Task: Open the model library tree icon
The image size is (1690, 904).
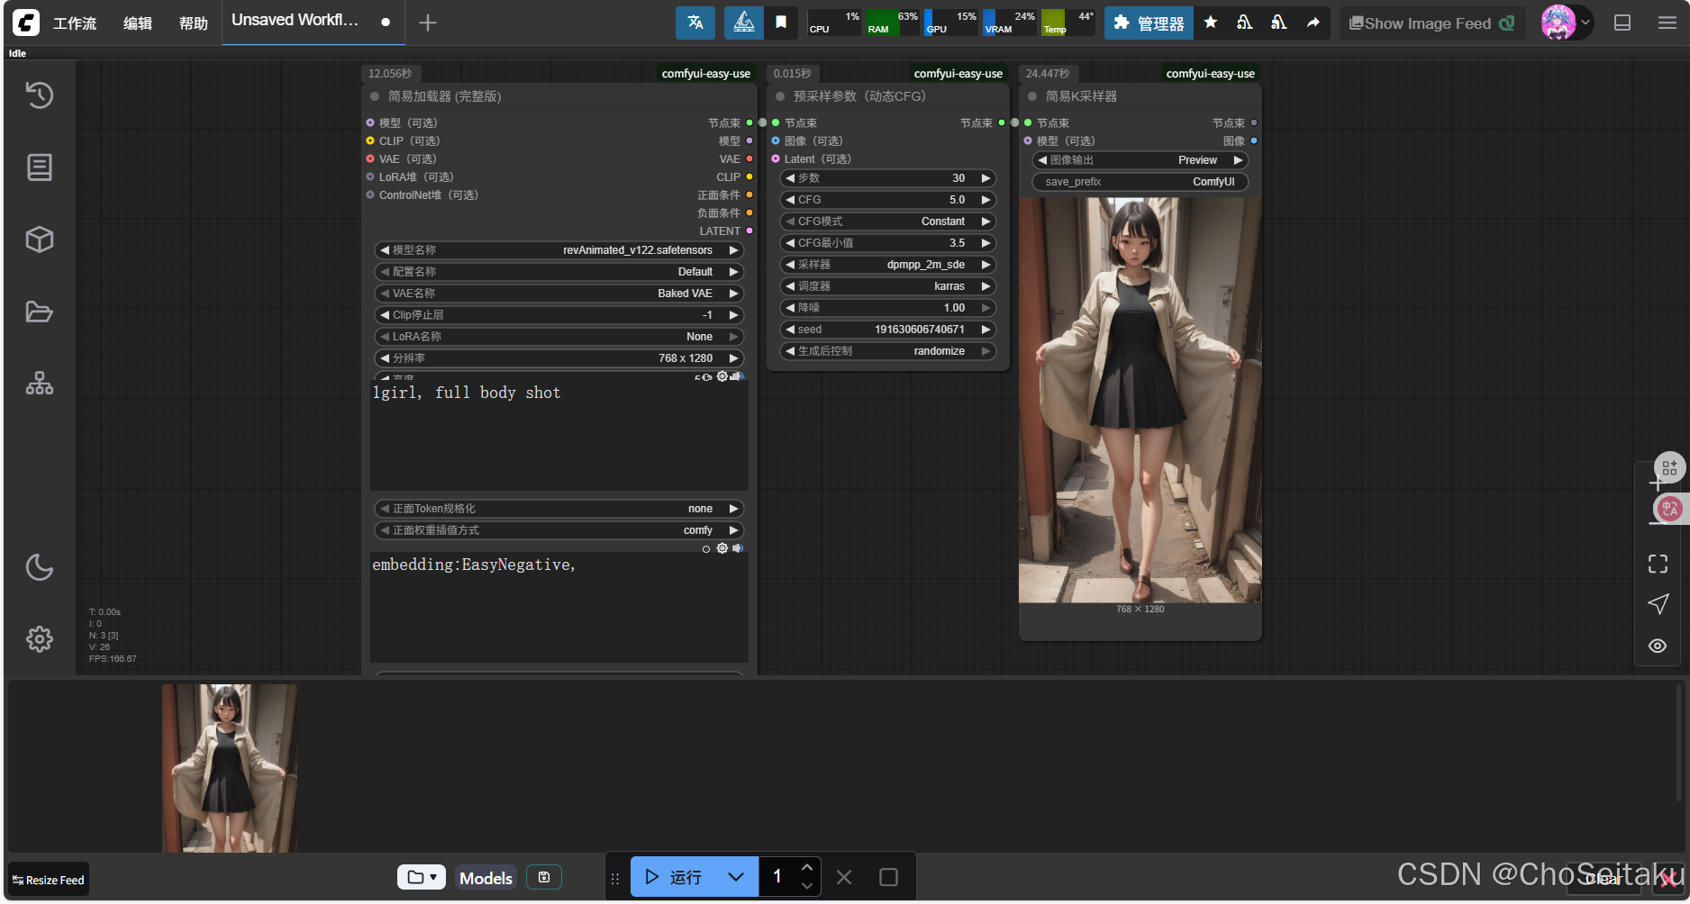Action: (x=39, y=384)
